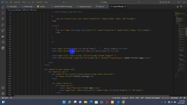Open the Terminal menu
The height and width of the screenshot is (105, 187).
(39, 2)
